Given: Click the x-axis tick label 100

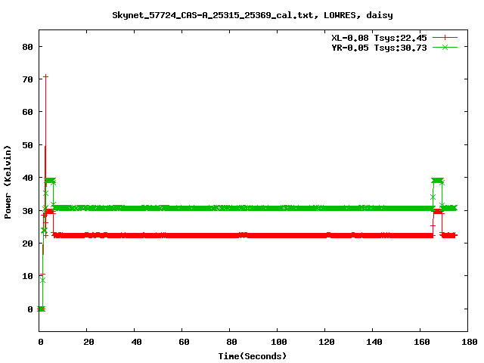Looking at the screenshot, I should point(279,342).
